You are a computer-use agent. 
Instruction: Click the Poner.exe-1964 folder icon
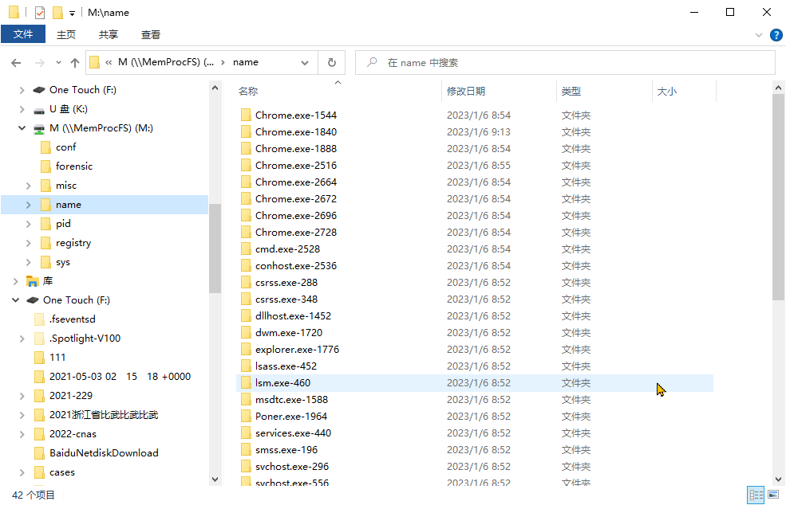coord(246,417)
